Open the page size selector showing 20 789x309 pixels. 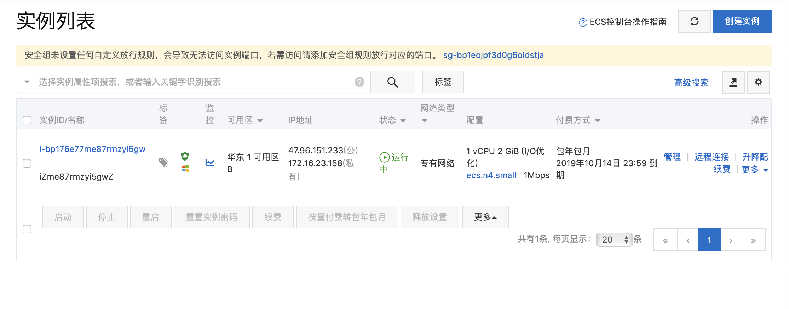tap(615, 240)
